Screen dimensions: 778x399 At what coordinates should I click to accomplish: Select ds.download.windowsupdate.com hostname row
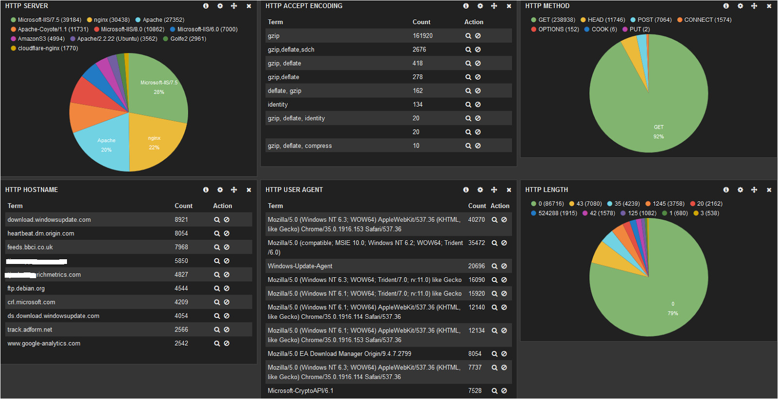click(128, 316)
